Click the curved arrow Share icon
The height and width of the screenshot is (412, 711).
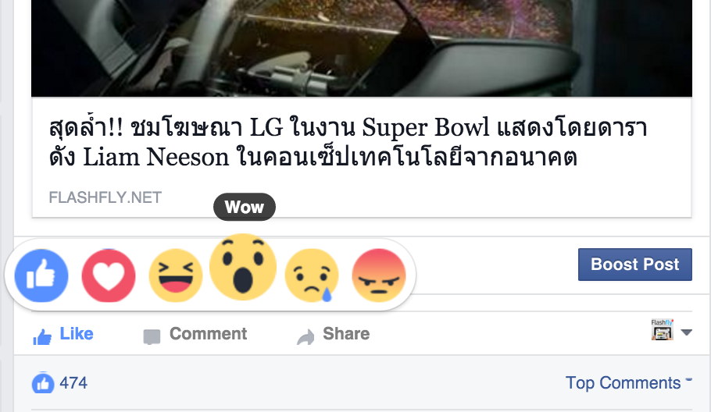click(x=305, y=336)
